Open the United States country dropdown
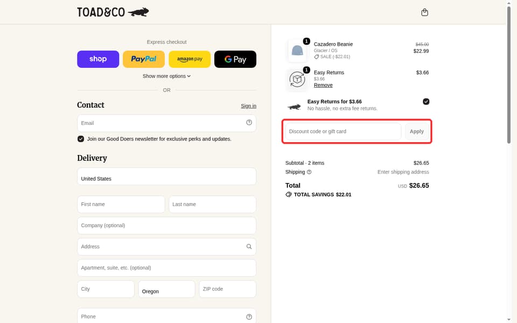517x323 pixels. click(x=166, y=177)
